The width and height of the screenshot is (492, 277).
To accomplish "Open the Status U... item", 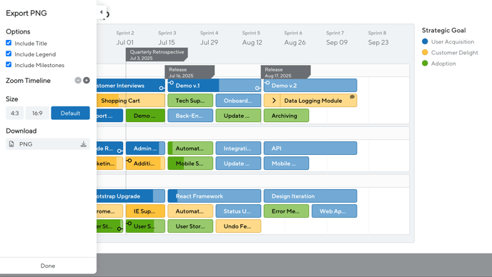I will click(x=238, y=211).
